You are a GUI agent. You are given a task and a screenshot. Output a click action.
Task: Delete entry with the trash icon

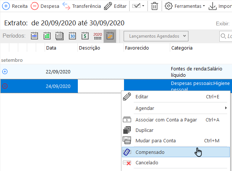155,6
